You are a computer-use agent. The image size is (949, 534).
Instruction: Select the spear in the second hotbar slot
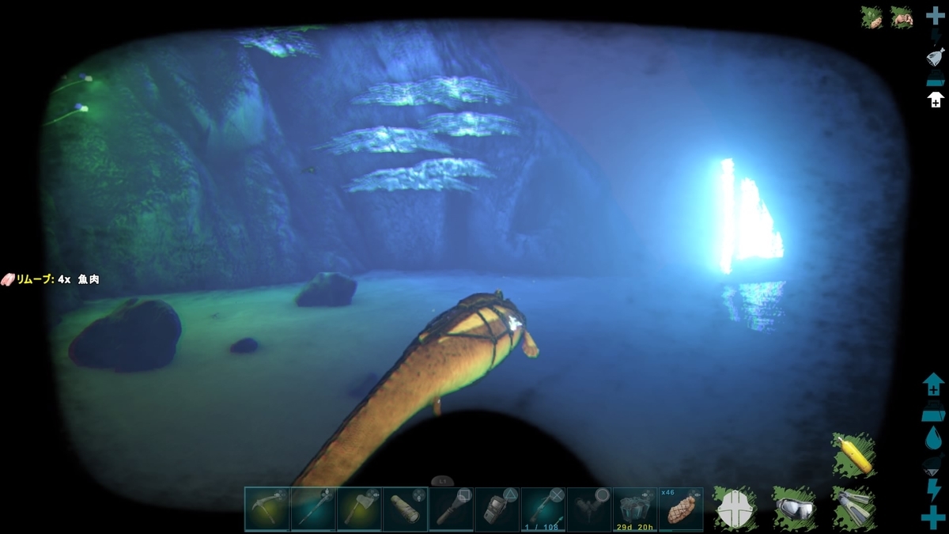pyautogui.click(x=312, y=509)
